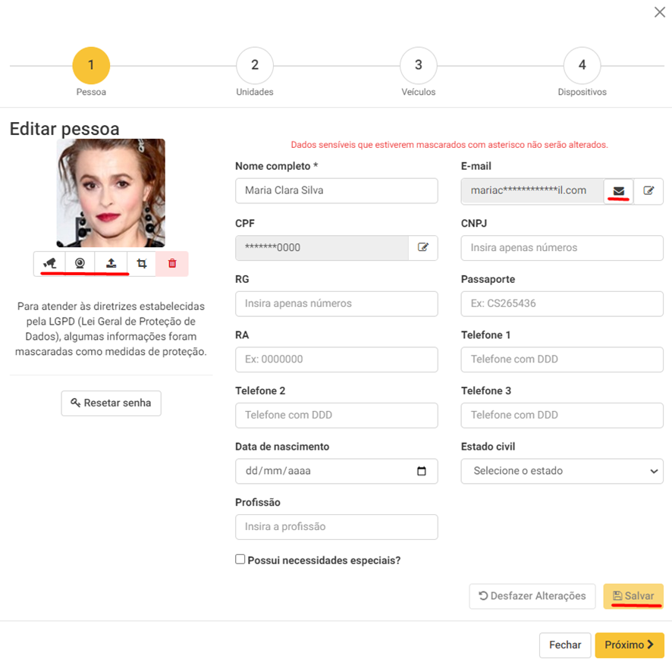Click the Próximo button
The height and width of the screenshot is (662, 672).
click(630, 645)
